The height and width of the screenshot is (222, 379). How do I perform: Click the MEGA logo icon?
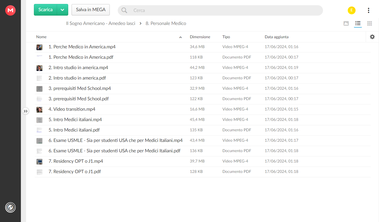click(x=10, y=10)
